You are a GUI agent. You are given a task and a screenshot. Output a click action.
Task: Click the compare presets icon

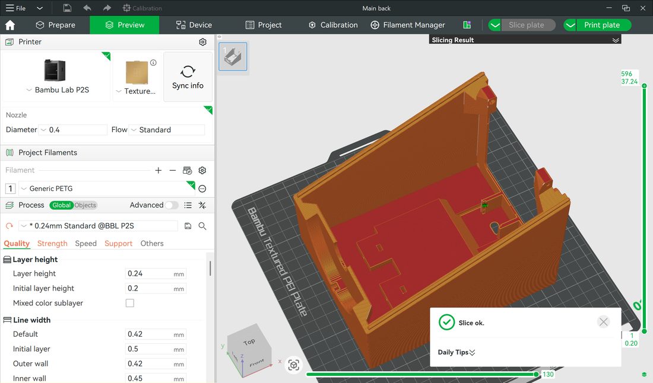point(202,205)
